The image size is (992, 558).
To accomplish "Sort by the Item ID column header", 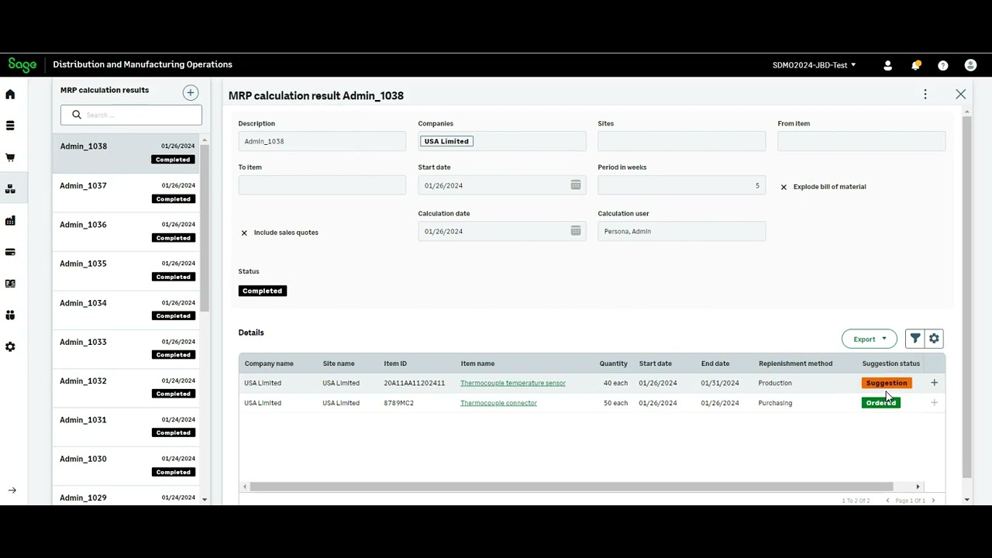I will (x=395, y=363).
